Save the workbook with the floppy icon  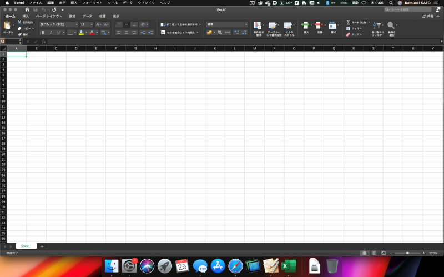pos(36,9)
